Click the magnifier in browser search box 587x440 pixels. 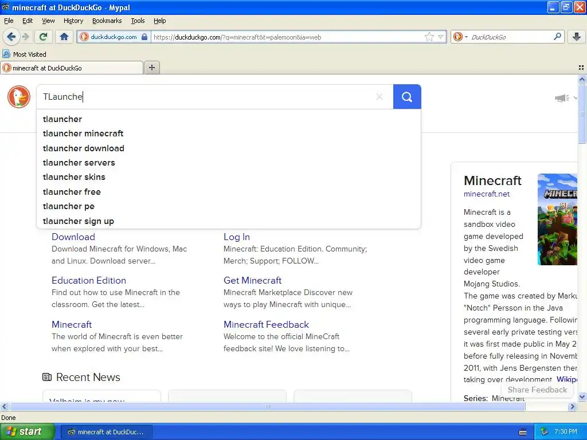(x=557, y=37)
